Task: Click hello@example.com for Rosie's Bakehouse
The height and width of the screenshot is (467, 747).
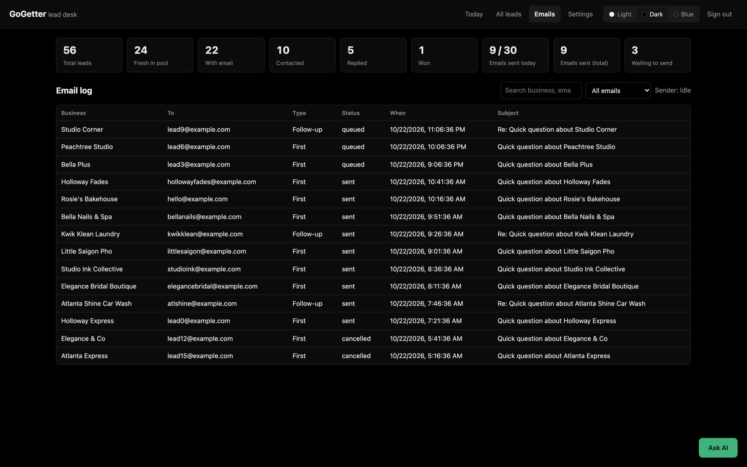Action: (197, 199)
